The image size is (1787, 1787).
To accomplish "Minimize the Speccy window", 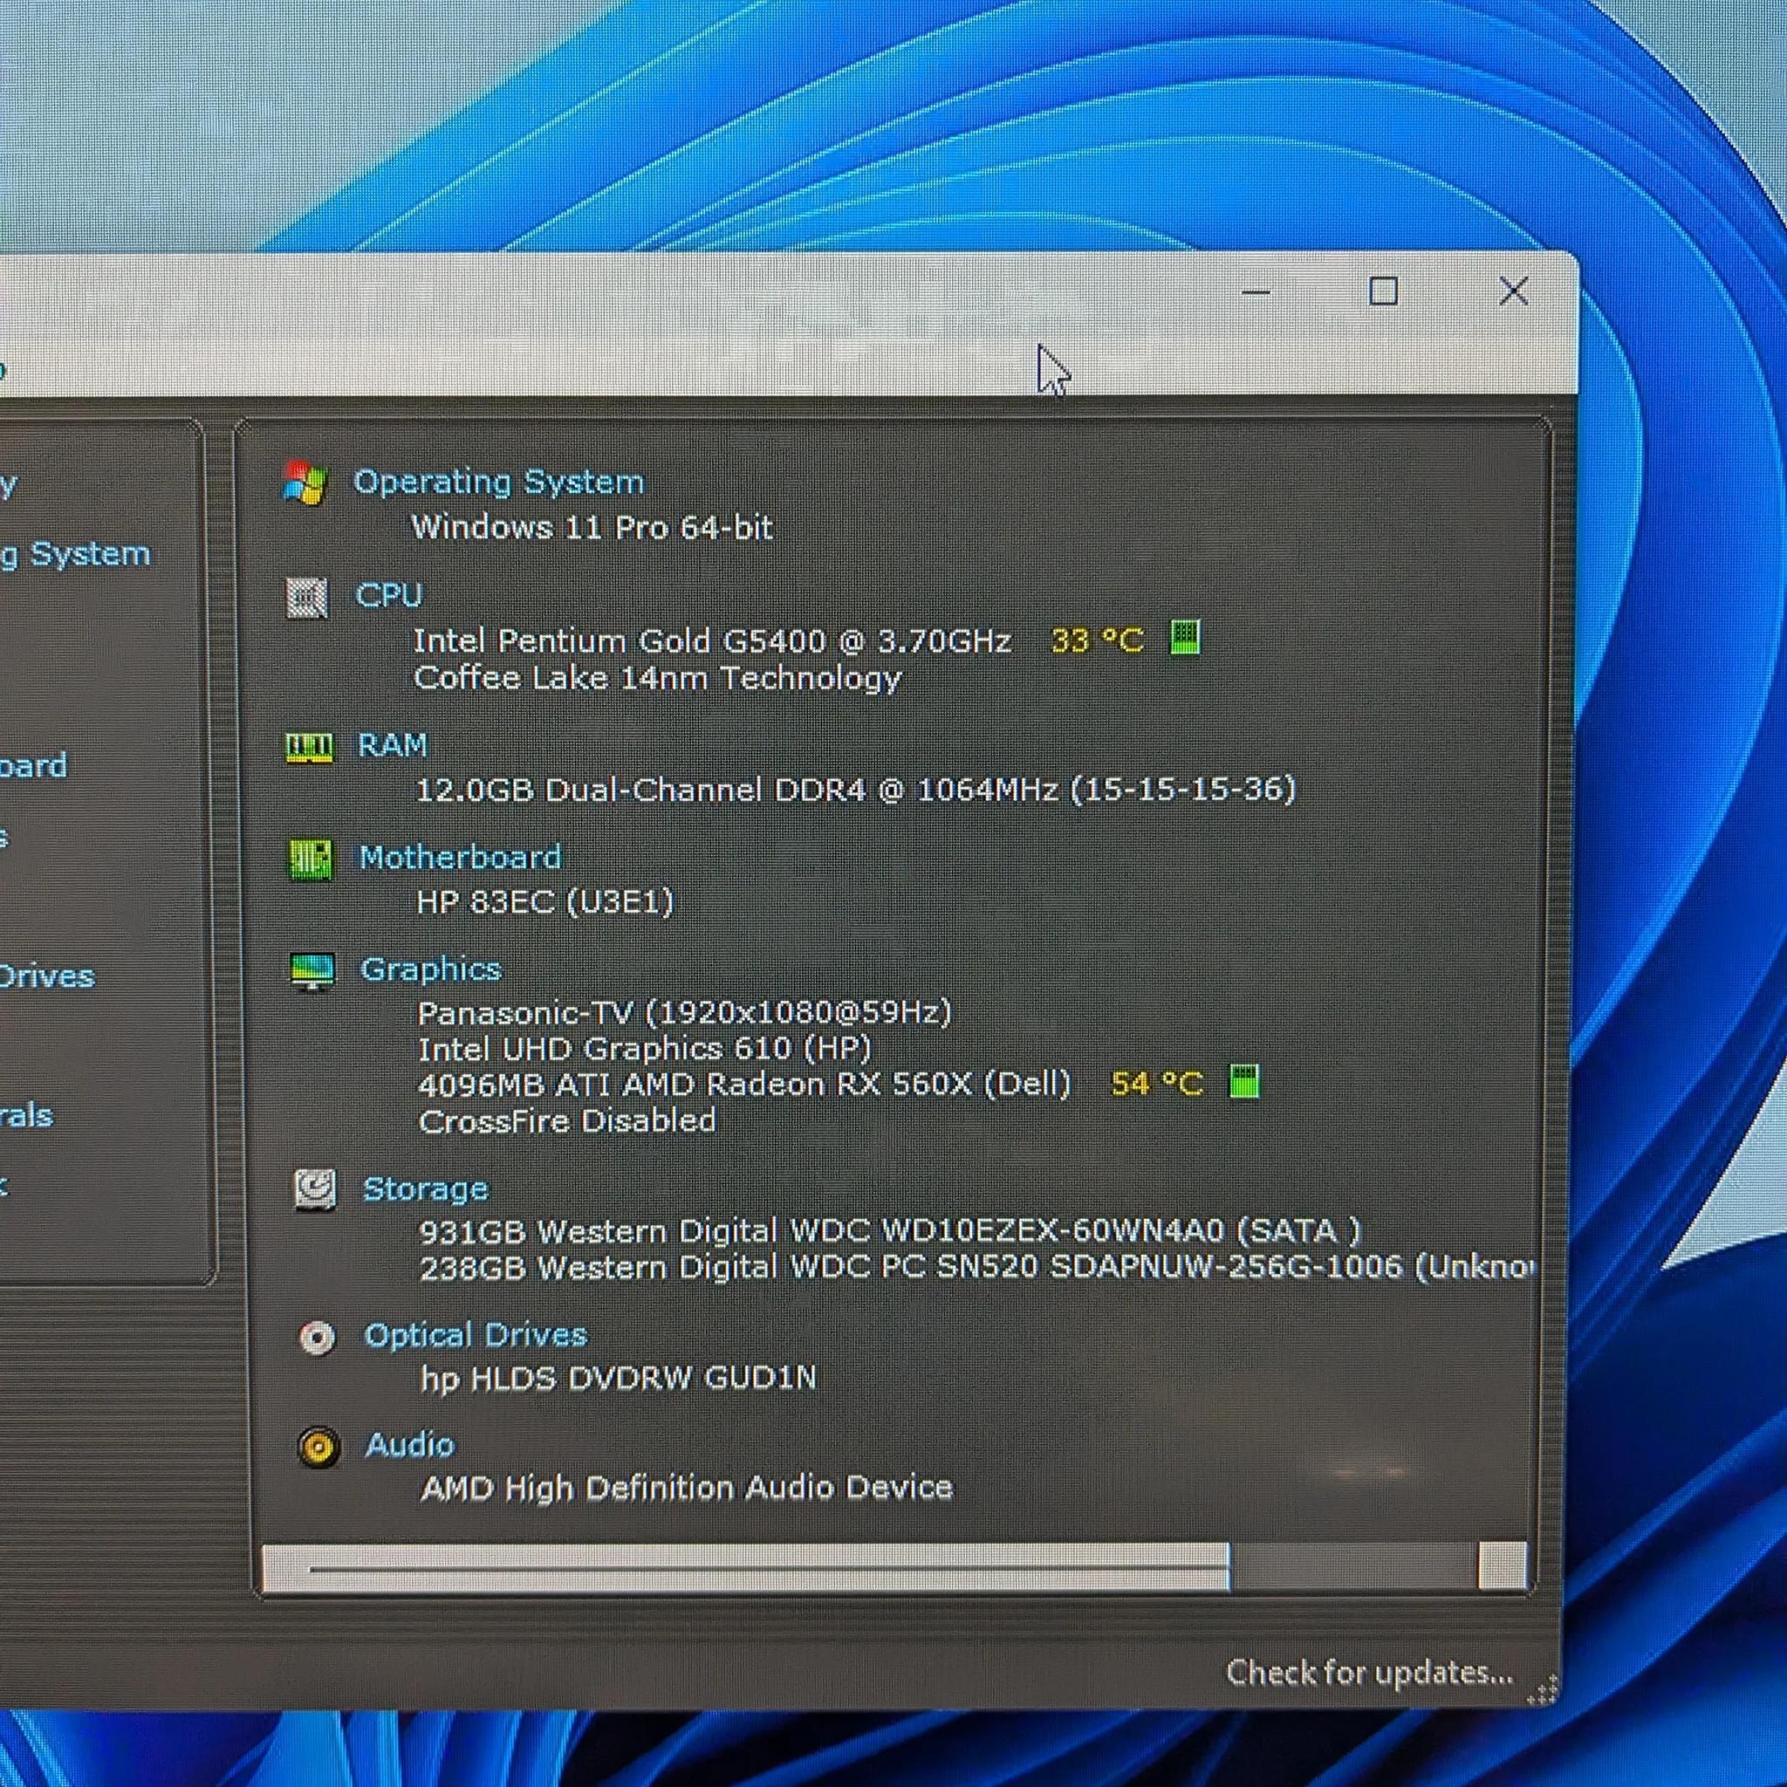I will click(x=1255, y=291).
